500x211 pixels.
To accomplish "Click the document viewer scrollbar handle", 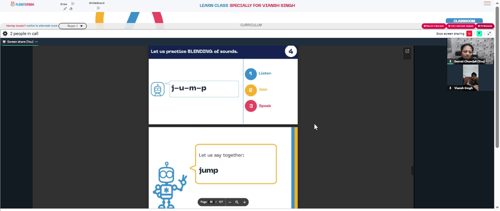I will click(412, 171).
